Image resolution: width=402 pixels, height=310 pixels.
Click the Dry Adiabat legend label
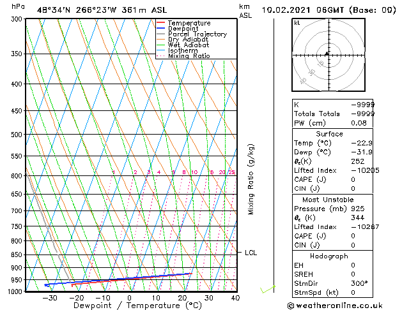[188, 40]
